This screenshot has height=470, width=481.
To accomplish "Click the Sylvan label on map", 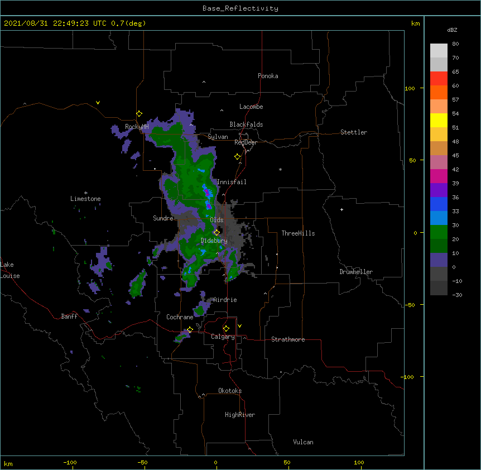I will tap(218, 137).
